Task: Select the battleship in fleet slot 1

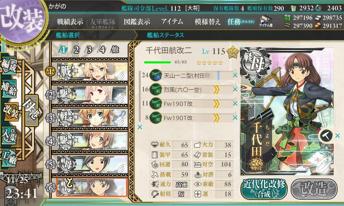Action: (90, 72)
